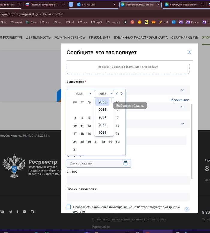Go to next month in date picker
Screen dimensions: 210x233
point(122,94)
